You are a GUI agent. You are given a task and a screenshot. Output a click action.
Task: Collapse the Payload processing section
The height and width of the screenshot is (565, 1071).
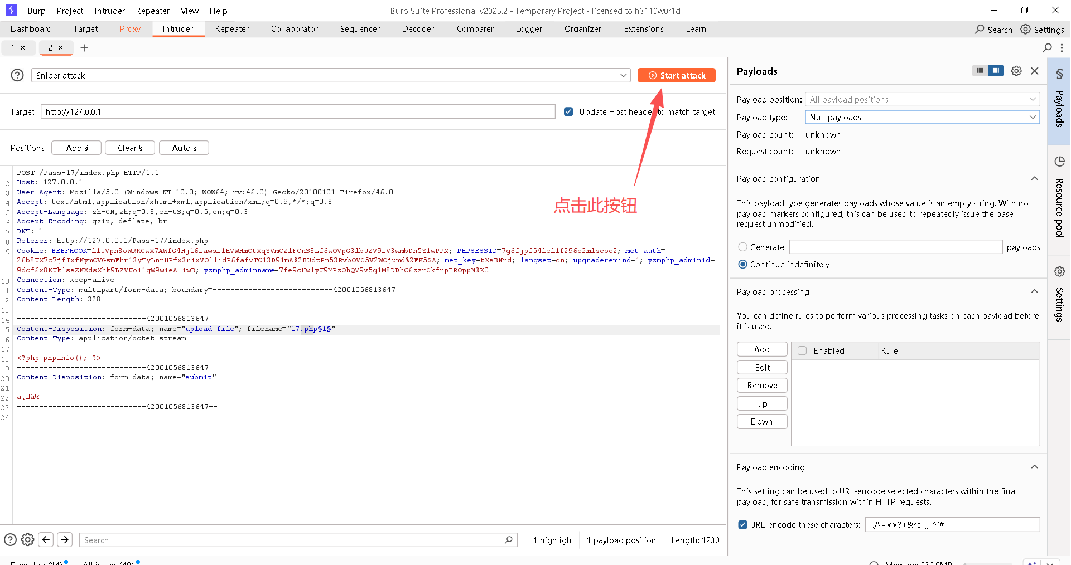tap(1034, 291)
